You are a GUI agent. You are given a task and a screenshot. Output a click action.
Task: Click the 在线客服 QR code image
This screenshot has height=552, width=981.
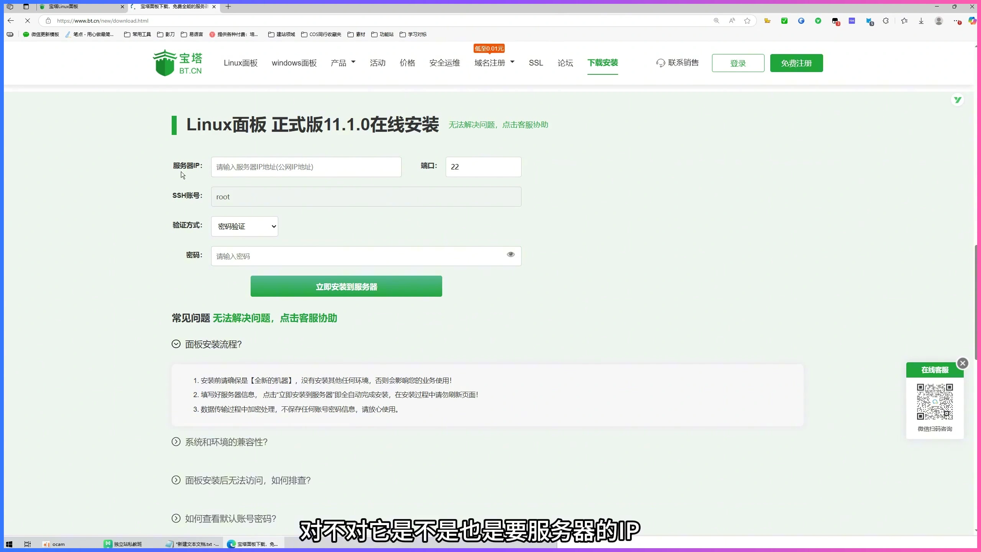pos(935,402)
